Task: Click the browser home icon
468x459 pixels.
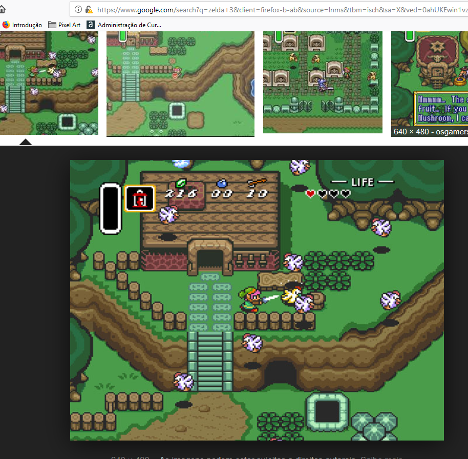Action: click(3, 9)
